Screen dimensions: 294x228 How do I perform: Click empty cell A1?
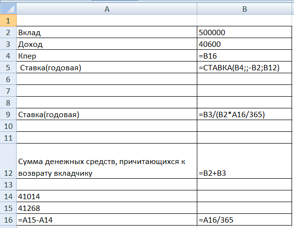(106, 21)
